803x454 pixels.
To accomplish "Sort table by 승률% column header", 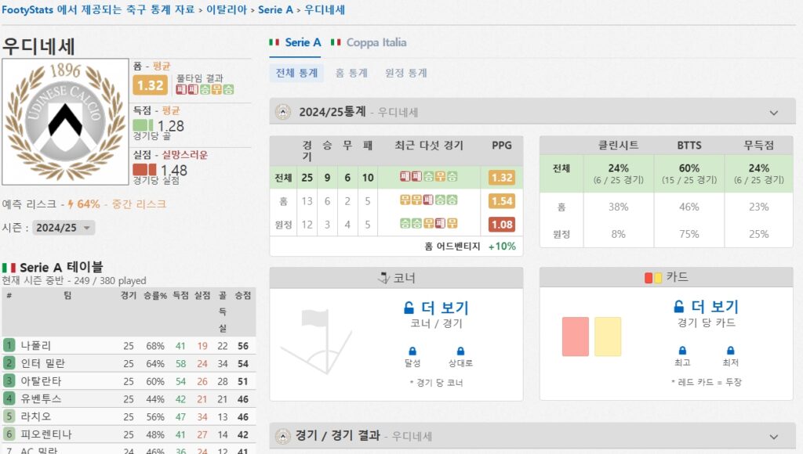I will (x=155, y=296).
